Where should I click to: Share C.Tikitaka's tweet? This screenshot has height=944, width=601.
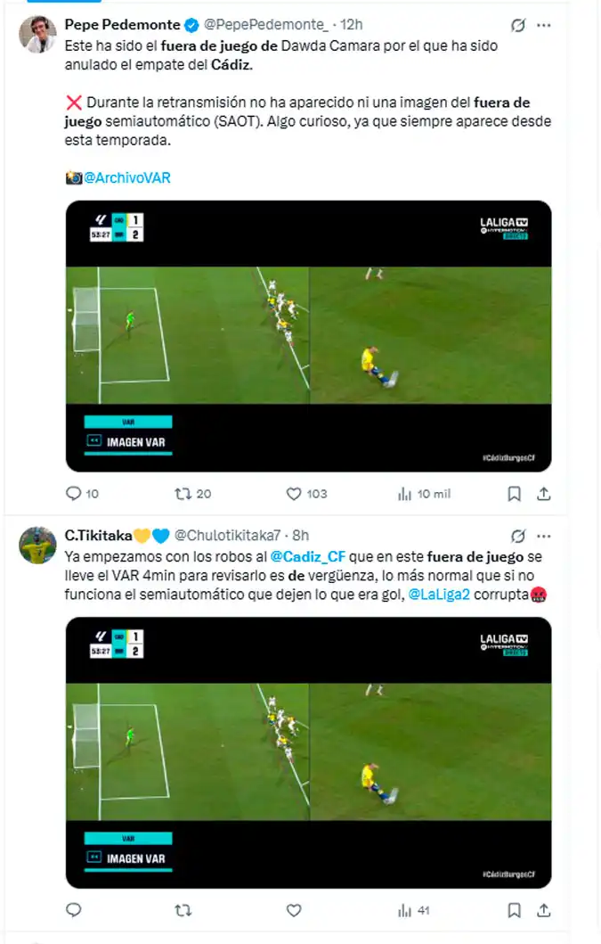click(x=544, y=910)
